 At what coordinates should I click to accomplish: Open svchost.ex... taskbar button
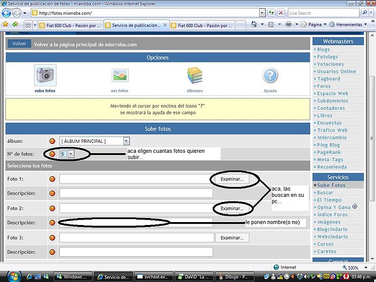pyautogui.click(x=153, y=277)
